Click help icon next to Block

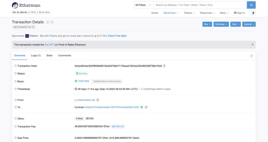pos(15,82)
